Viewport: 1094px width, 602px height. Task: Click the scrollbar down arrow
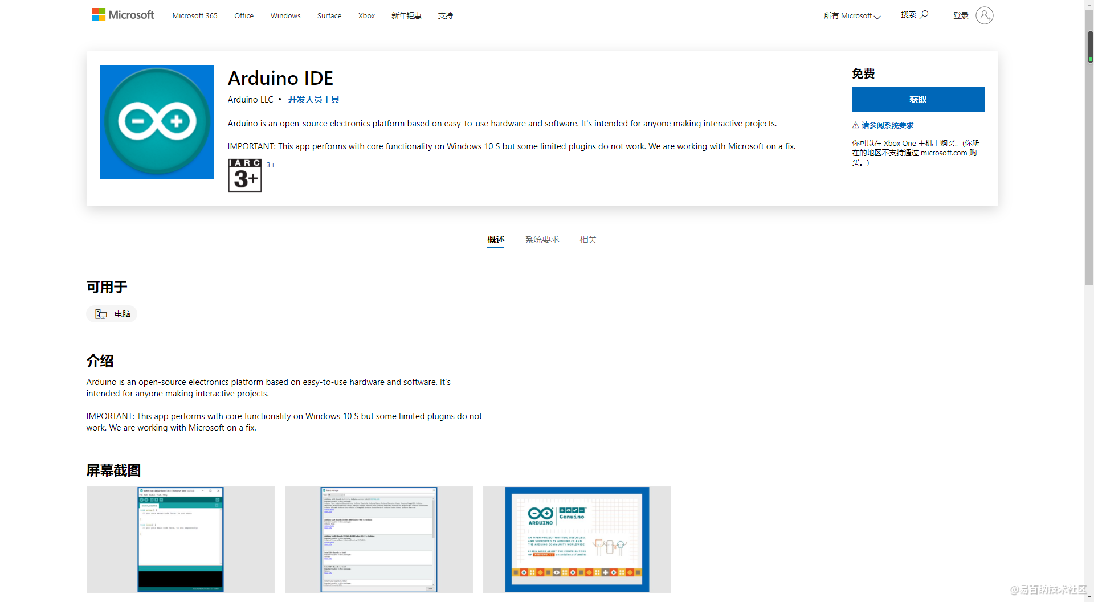[1089, 597]
